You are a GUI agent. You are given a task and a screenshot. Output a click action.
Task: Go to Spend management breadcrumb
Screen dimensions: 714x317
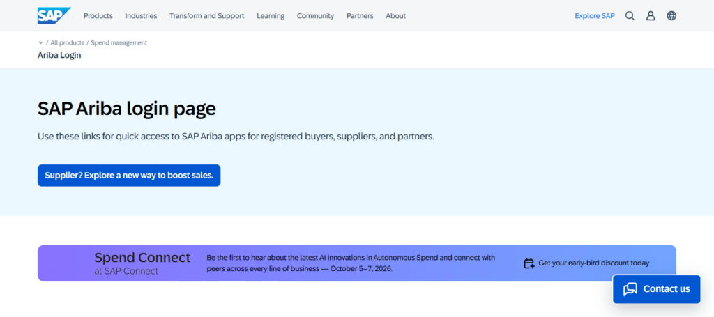coord(119,42)
